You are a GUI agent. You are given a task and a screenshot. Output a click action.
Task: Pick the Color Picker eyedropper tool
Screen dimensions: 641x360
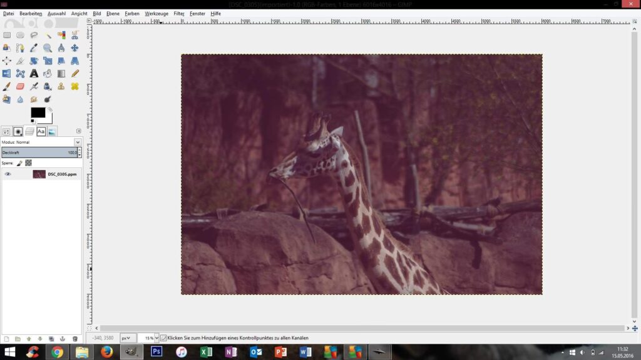click(x=34, y=48)
